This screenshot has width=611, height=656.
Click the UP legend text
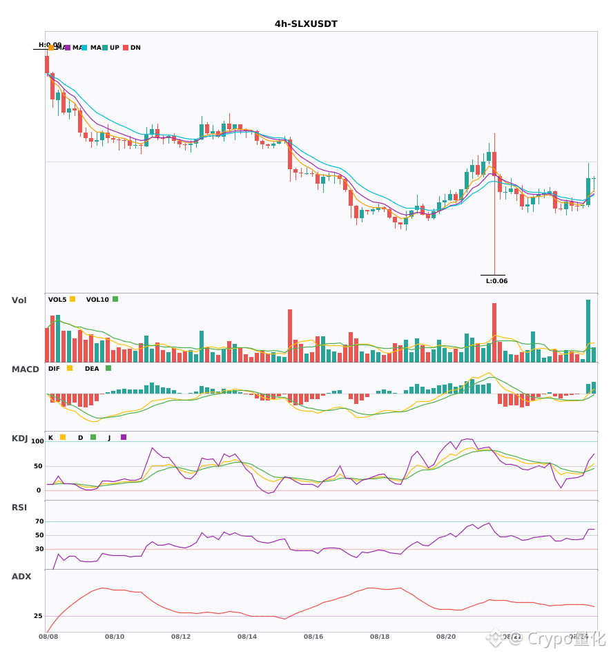pos(114,48)
